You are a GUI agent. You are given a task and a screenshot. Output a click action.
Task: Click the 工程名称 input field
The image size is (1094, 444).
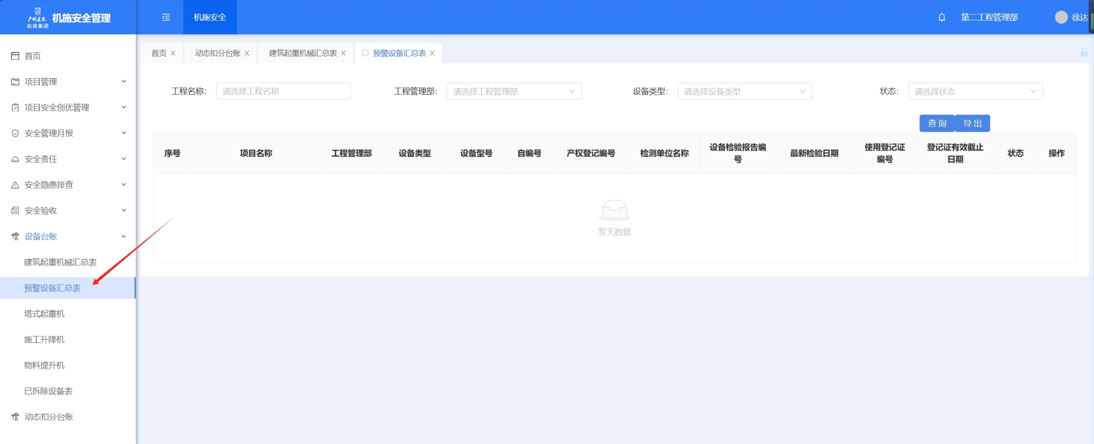tap(283, 91)
